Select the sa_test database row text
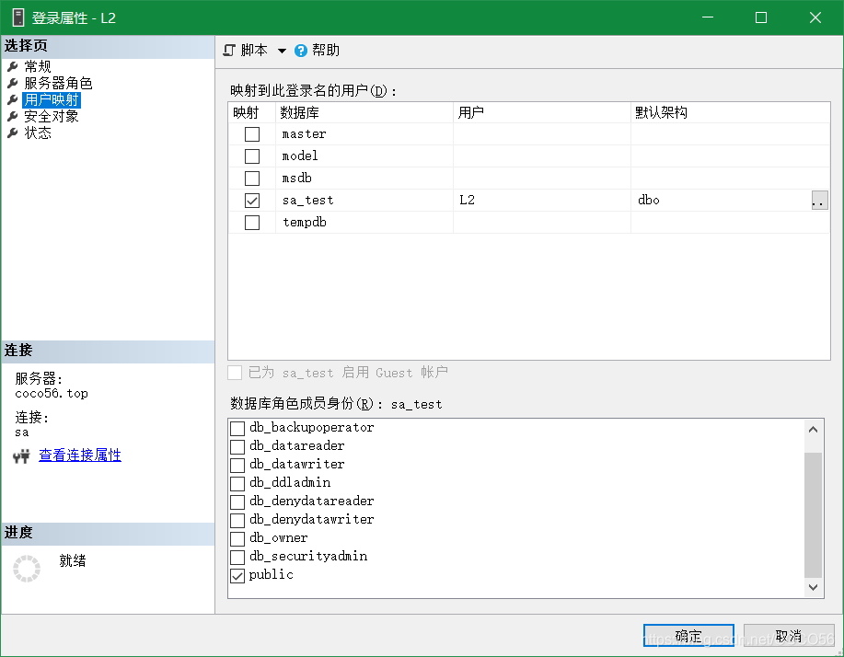Viewport: 844px width, 657px height. [308, 201]
